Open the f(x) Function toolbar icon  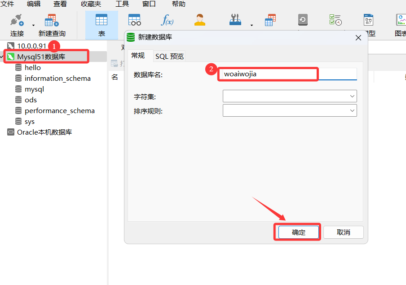click(x=167, y=20)
